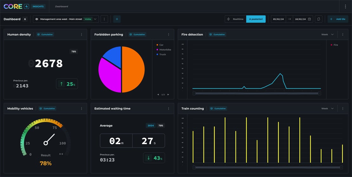This screenshot has width=352, height=177.
Task: Click the CORE 4 logo
Action: (x=16, y=7)
